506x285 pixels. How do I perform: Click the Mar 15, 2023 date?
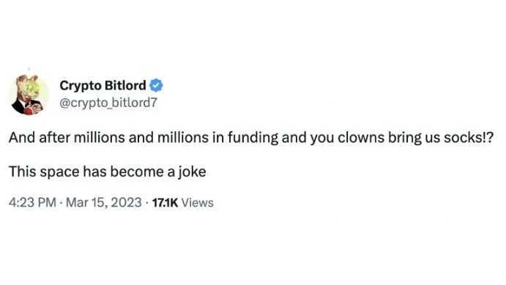103,203
